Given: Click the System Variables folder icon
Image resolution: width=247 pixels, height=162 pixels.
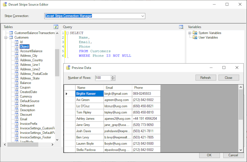Looking at the screenshot, I should 195,33.
